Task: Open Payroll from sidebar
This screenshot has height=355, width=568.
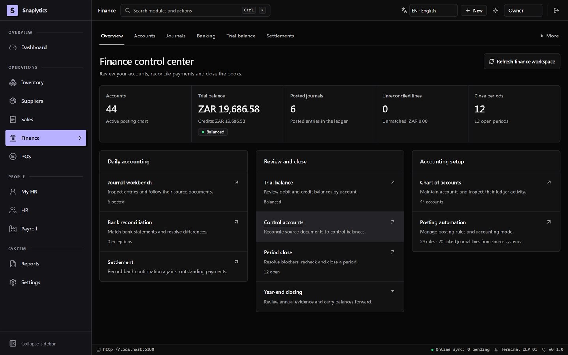Action: pyautogui.click(x=45, y=229)
